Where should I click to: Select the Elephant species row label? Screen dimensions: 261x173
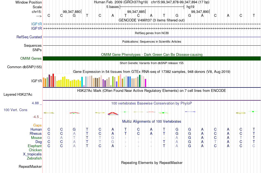coord(35,146)
